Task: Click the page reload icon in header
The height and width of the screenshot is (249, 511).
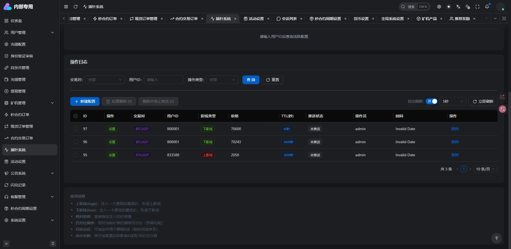Action: [x=76, y=7]
